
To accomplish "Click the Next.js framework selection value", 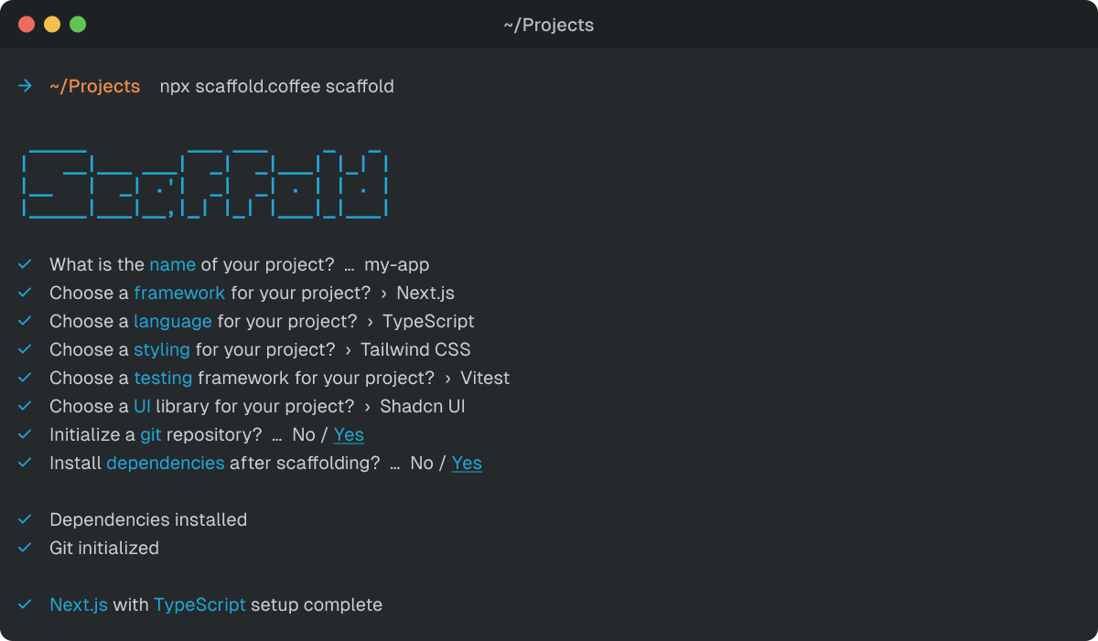I will tap(425, 294).
